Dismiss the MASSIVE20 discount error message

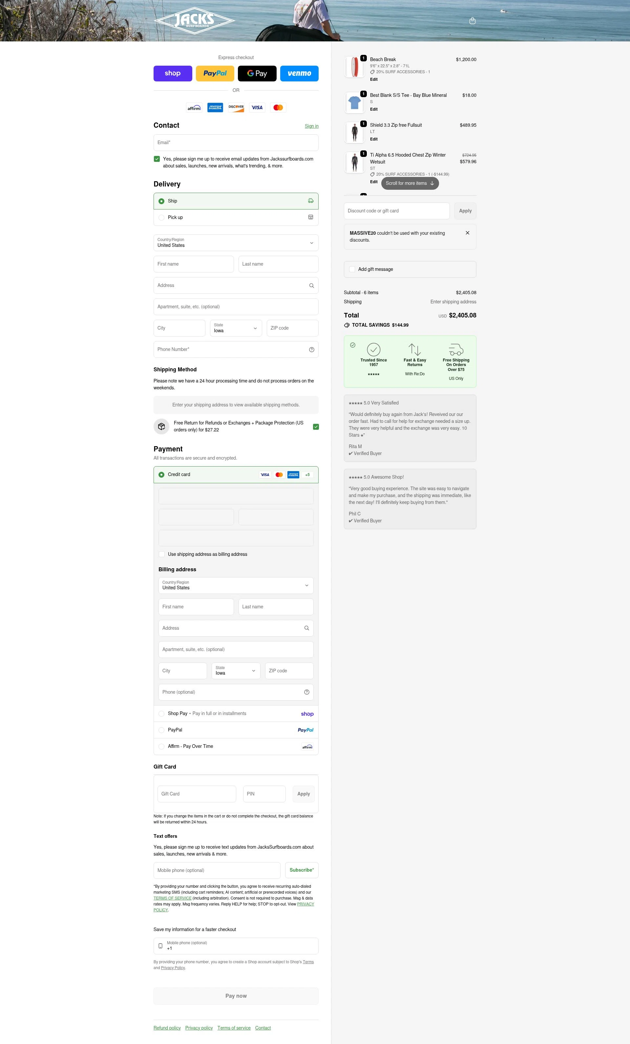[x=467, y=233]
